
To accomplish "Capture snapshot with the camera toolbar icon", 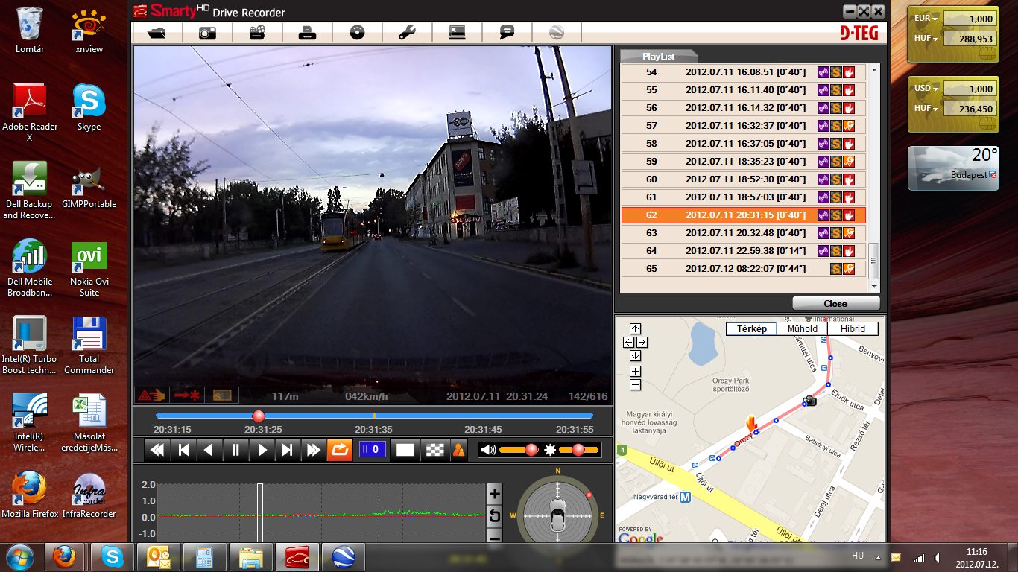I will pyautogui.click(x=207, y=33).
